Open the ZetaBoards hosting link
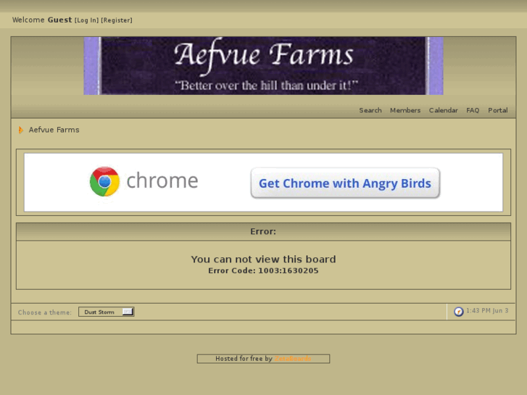 (x=292, y=359)
